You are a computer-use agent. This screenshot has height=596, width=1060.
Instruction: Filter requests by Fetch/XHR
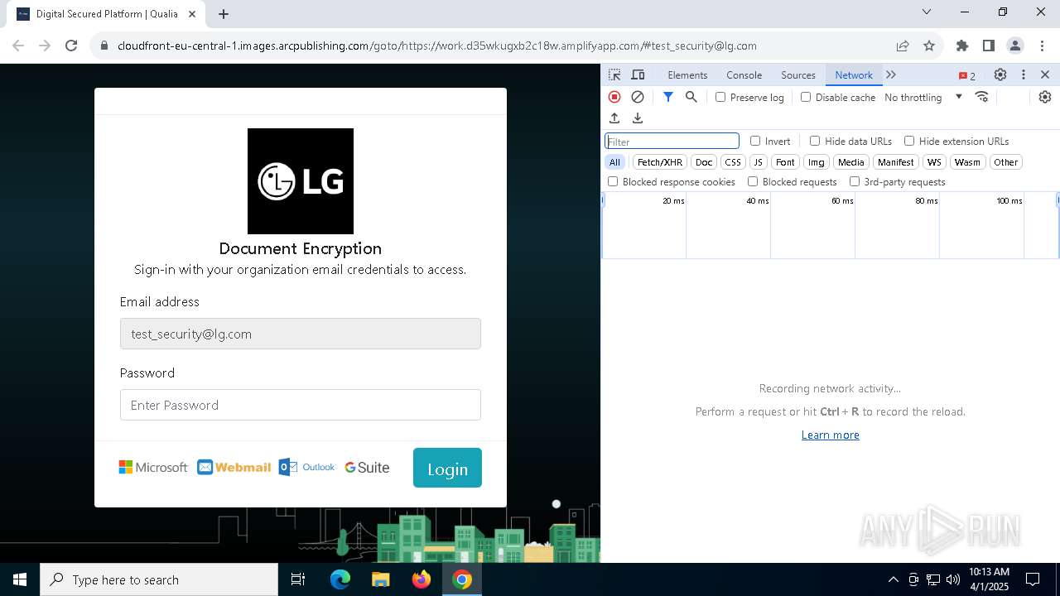[x=660, y=162]
